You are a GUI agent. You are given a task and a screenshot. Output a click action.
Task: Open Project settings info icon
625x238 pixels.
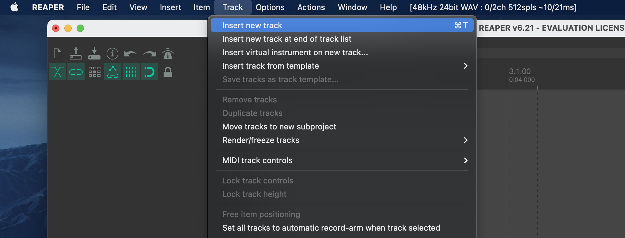pyautogui.click(x=112, y=54)
